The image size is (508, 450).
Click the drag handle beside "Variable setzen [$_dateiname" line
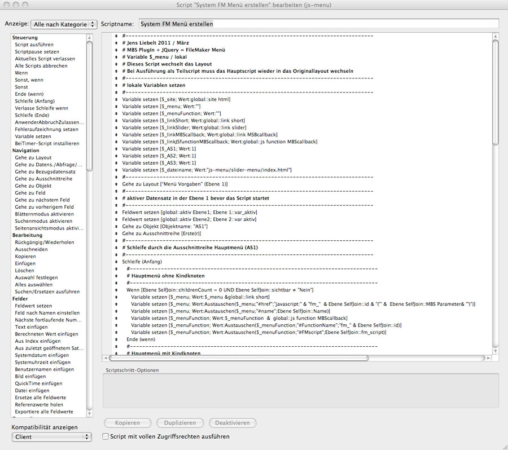coord(117,170)
